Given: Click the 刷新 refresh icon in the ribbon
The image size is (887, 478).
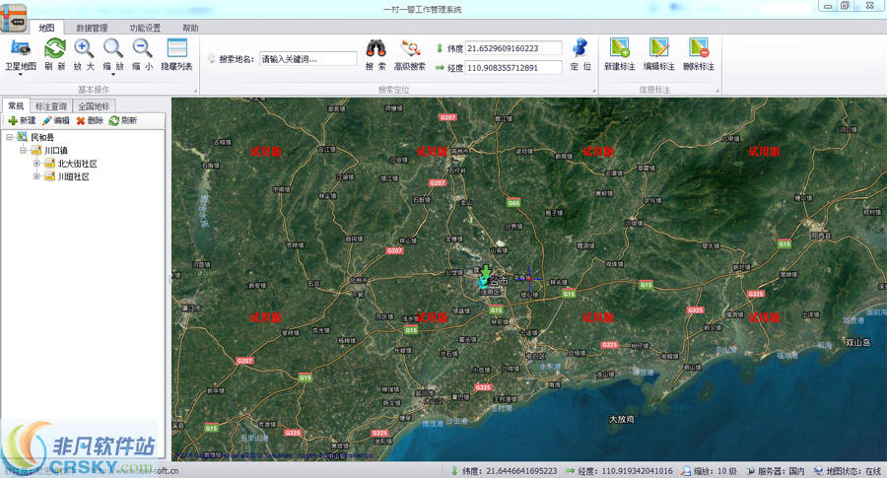Looking at the screenshot, I should (x=55, y=48).
